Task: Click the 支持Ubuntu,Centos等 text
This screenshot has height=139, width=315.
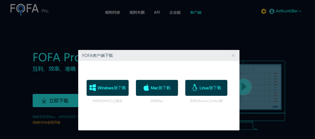Action: tap(206, 101)
